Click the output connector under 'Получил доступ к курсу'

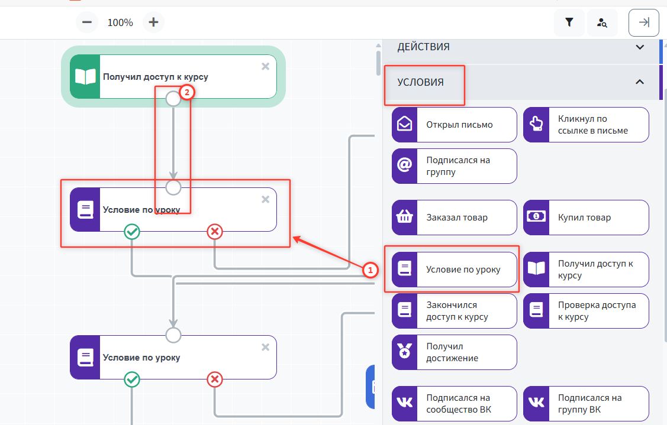click(173, 99)
